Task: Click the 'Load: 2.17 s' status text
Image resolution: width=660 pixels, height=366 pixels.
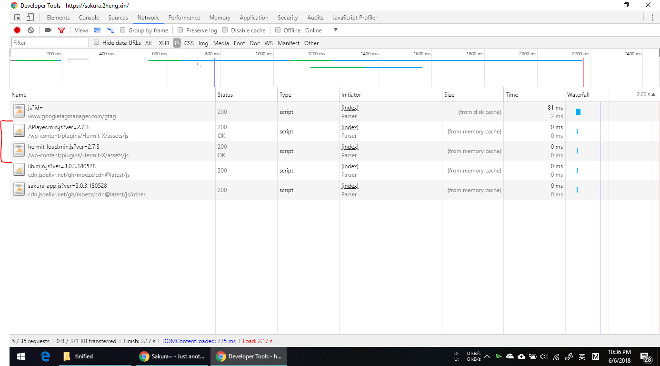Action: point(258,341)
